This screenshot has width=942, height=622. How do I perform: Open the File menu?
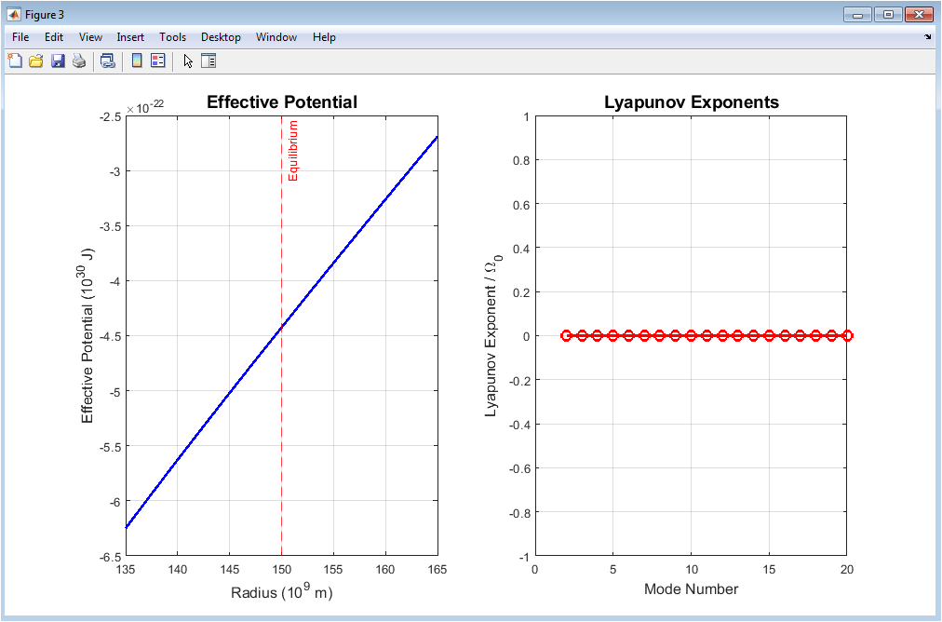[x=20, y=37]
